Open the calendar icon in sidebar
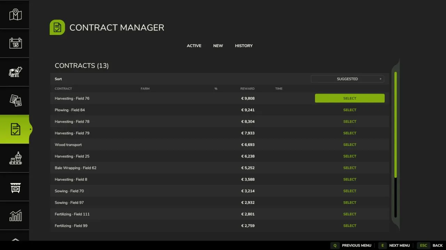The image size is (446, 250). point(15,43)
